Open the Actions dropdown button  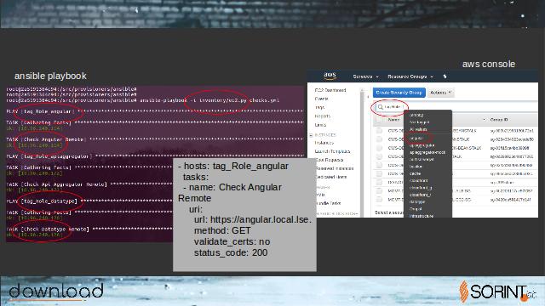pyautogui.click(x=441, y=93)
